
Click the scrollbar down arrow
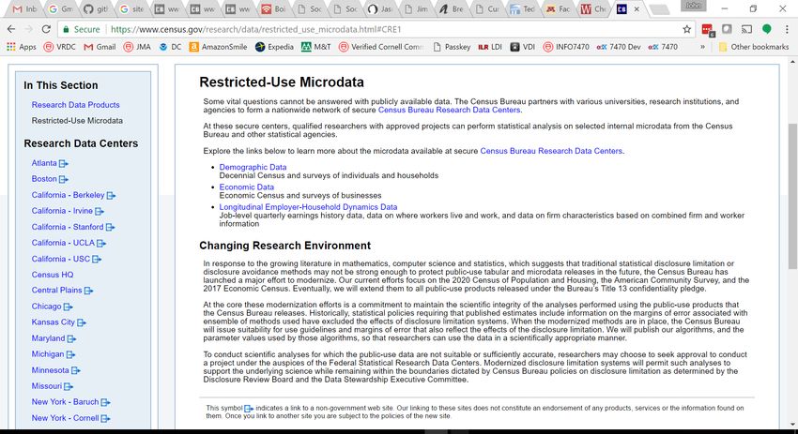pyautogui.click(x=792, y=425)
